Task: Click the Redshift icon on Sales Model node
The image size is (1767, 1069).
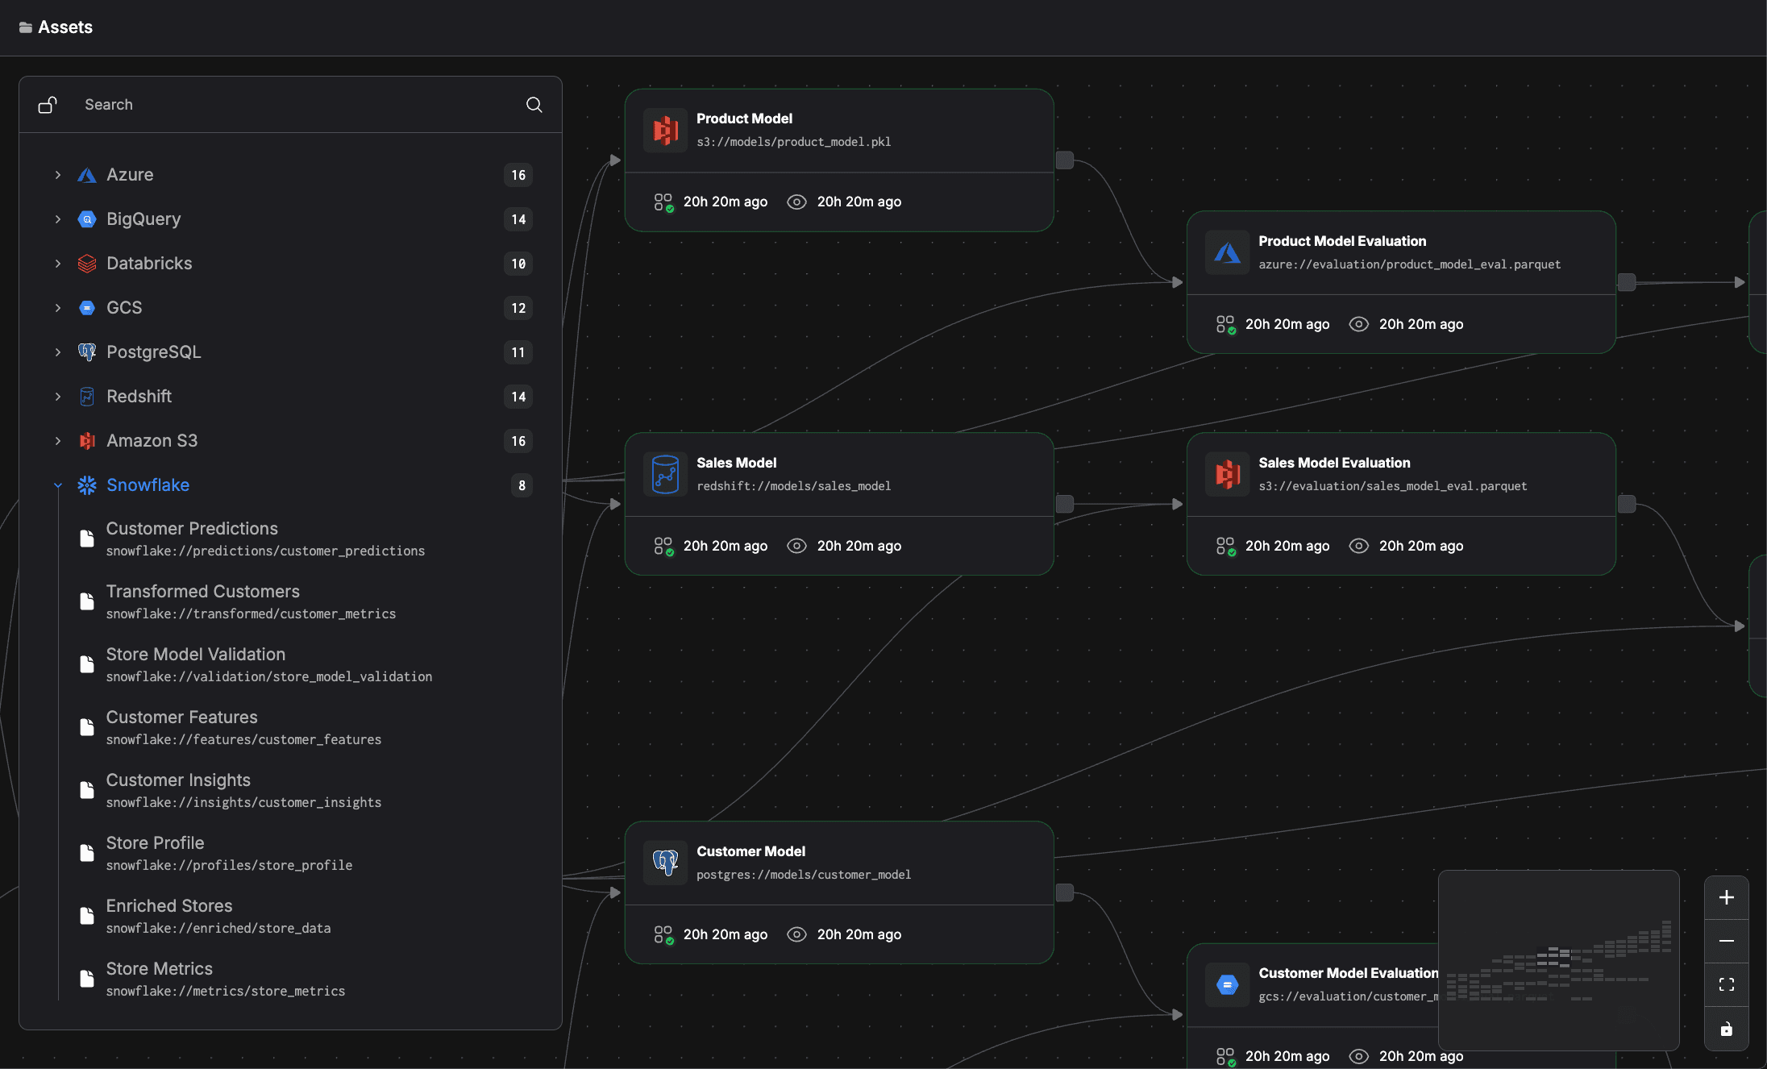Action: [x=665, y=474]
